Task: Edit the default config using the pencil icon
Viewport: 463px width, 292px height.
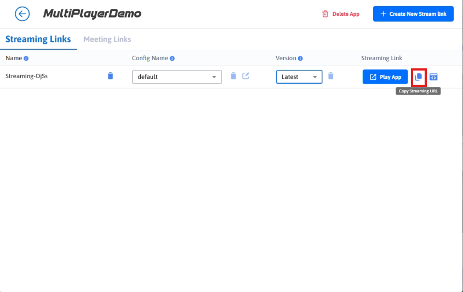Action: [x=245, y=76]
